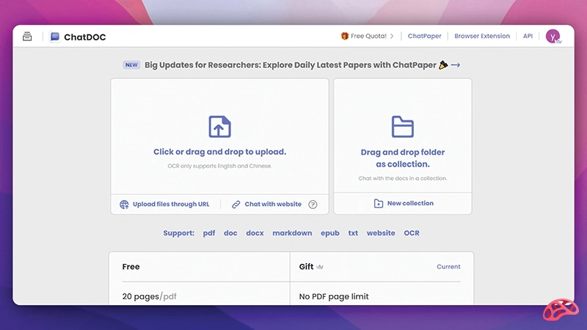Screen dimensions: 587x330
Task: Click 'No PDF page limit' entry
Action: point(334,296)
